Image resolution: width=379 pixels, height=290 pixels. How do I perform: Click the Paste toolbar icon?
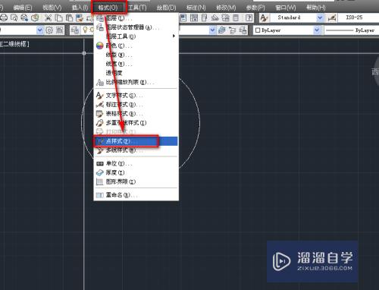69,17
